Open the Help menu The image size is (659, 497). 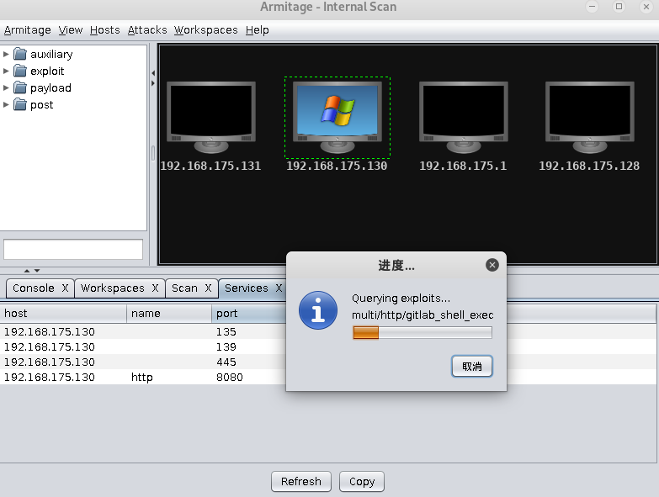[258, 30]
